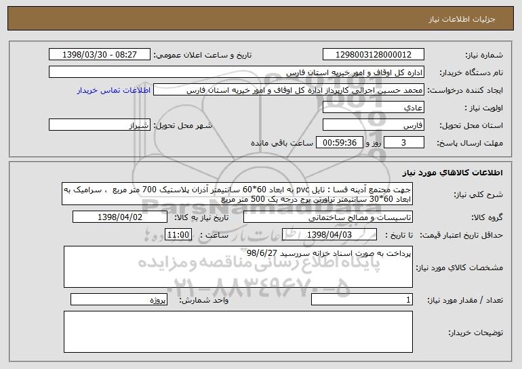Viewport: 522px width, 369px height.
Task: Click the remaining time field 00:59:36
Action: 339,143
